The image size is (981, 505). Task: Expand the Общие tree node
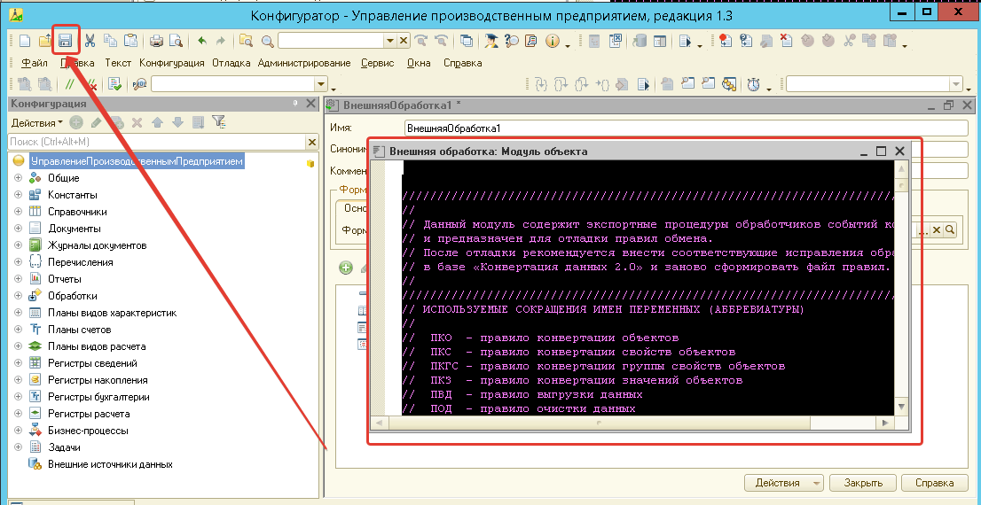pos(18,178)
